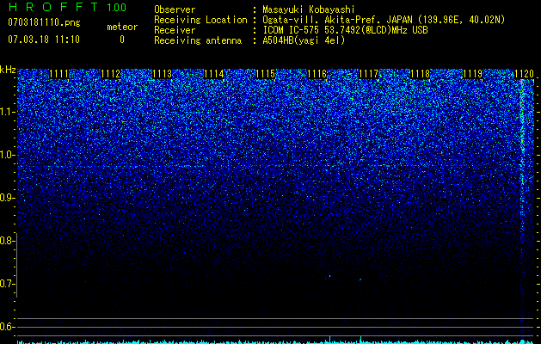This screenshot has height=344, width=541.
Task: Click the 1115 time marker
Action: pyautogui.click(x=265, y=74)
